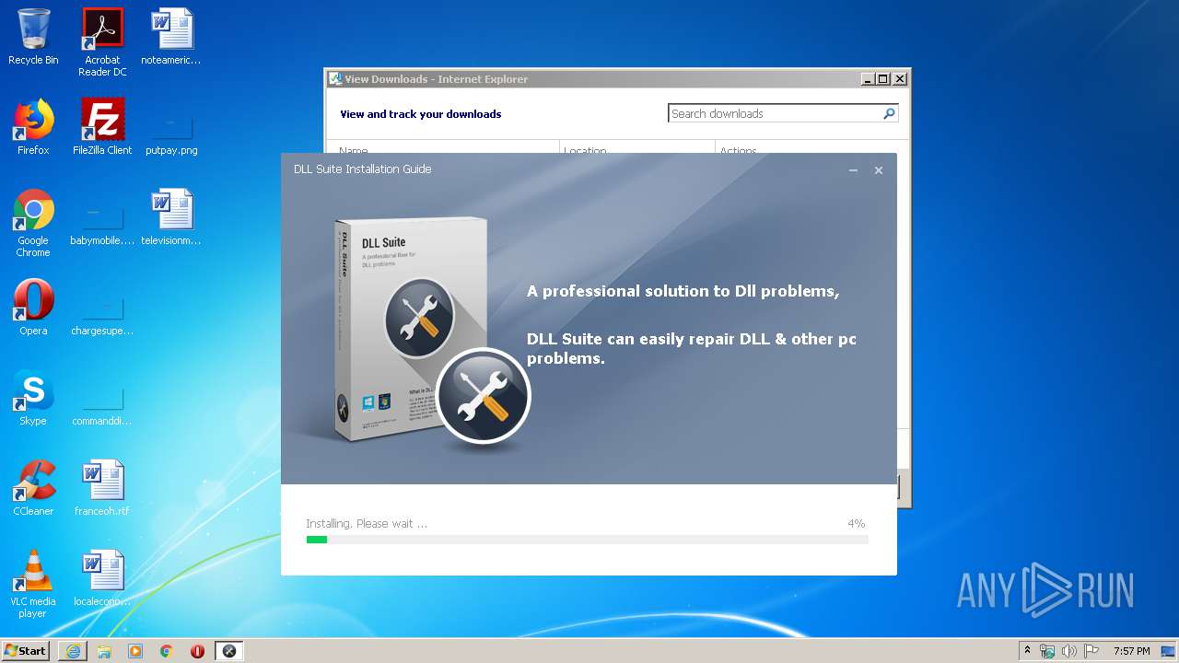Launch Google Chrome desktop shortcut
The width and height of the screenshot is (1179, 663).
[x=33, y=223]
